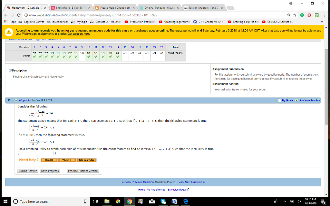Click Save Progress button
Screen dimensions: 330x206
pos(50,171)
